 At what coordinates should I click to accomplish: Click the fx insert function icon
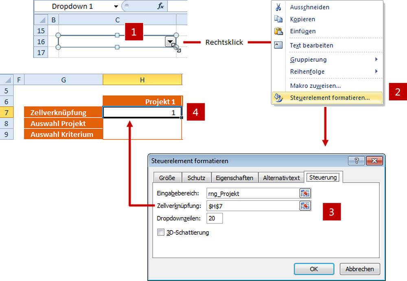click(160, 7)
